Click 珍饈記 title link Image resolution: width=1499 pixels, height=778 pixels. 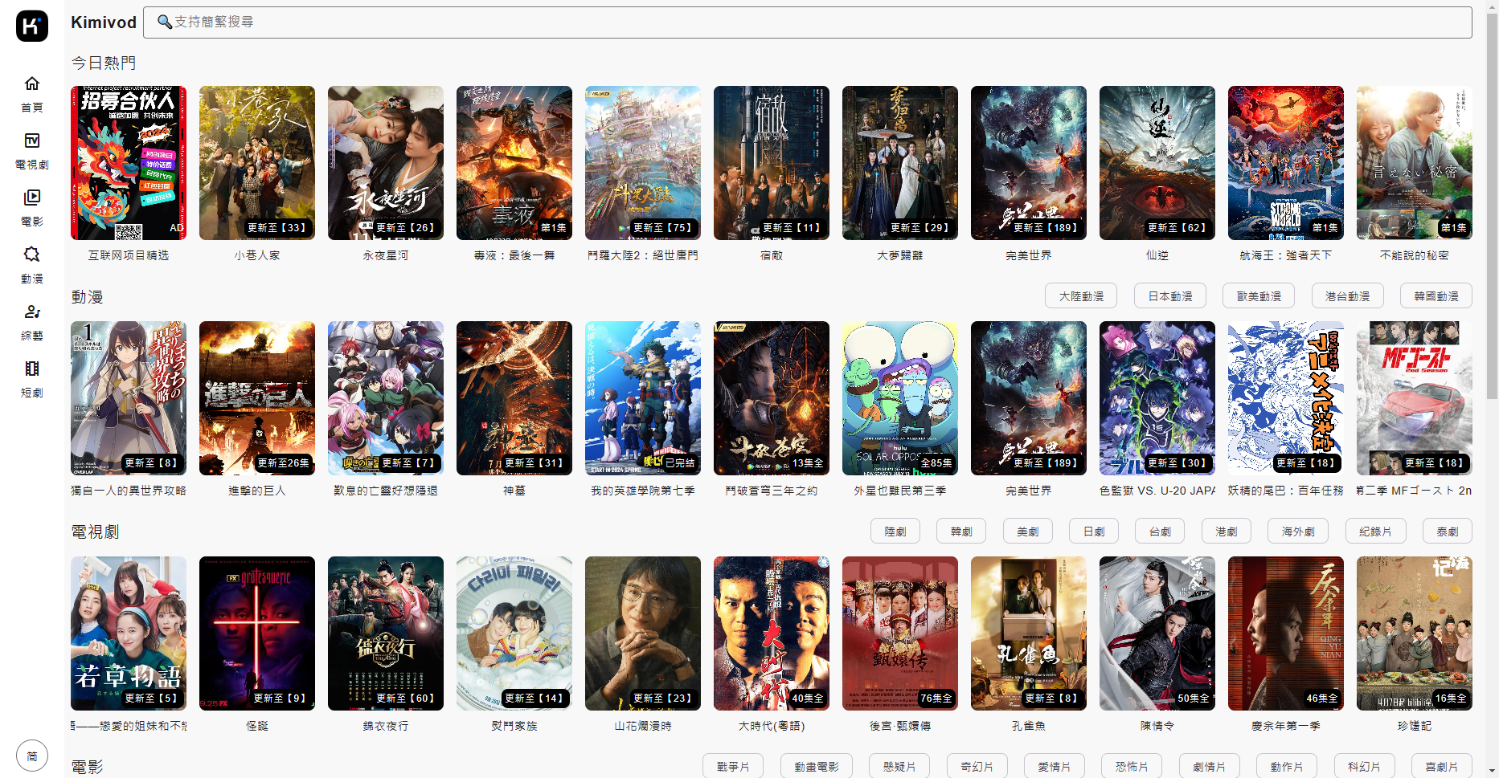(x=1415, y=726)
